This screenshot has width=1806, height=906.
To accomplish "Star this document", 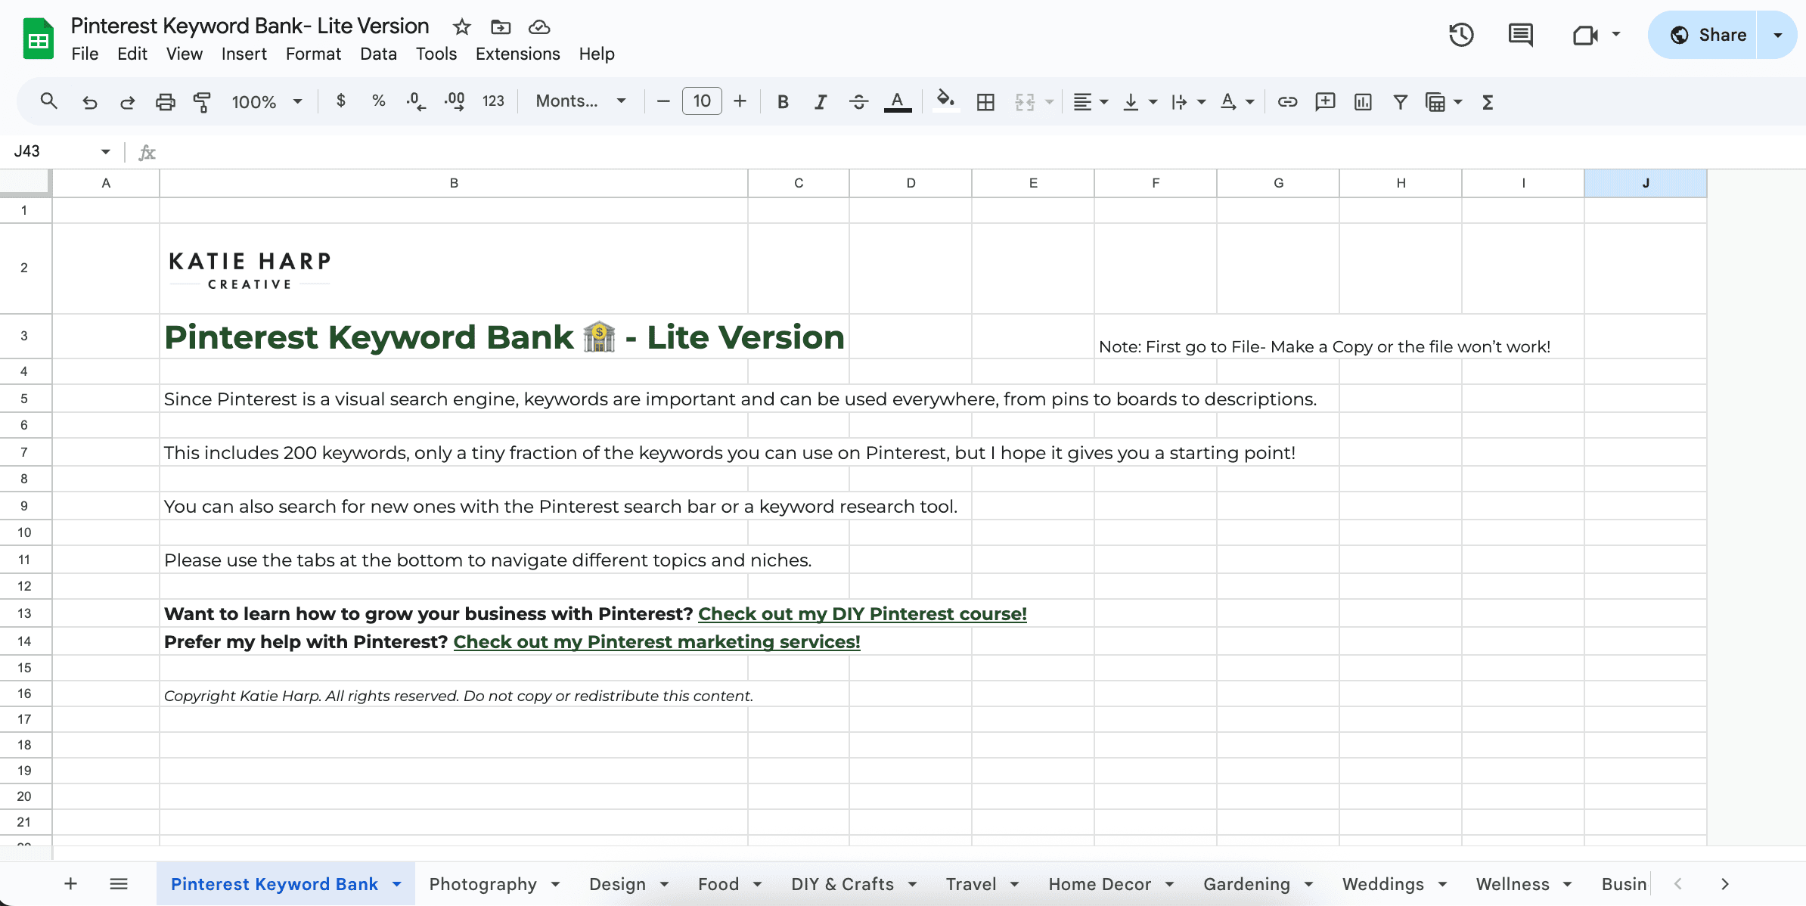I will pyautogui.click(x=461, y=27).
